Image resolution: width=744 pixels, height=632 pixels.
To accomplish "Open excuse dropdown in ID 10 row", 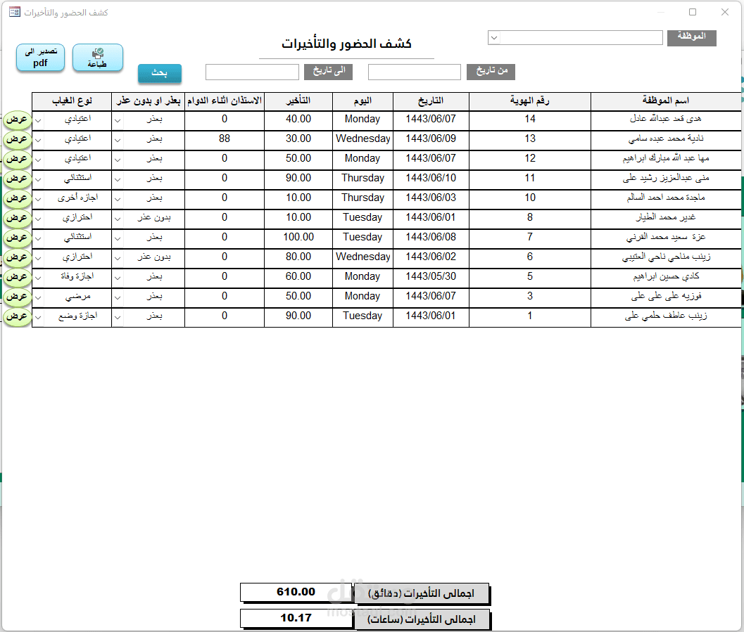I will 118,199.
